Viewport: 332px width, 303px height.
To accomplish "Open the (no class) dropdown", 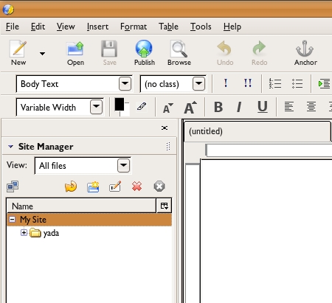I will click(x=198, y=84).
